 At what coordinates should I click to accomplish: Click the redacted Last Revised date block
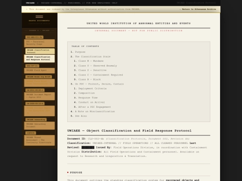[88, 147]
